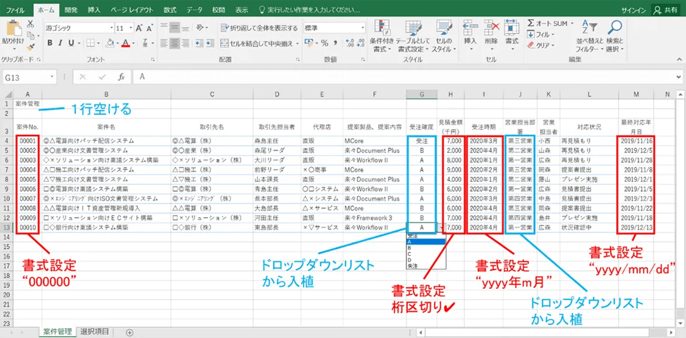
Task: Activate the Format Painter brush
Action: click(x=30, y=46)
